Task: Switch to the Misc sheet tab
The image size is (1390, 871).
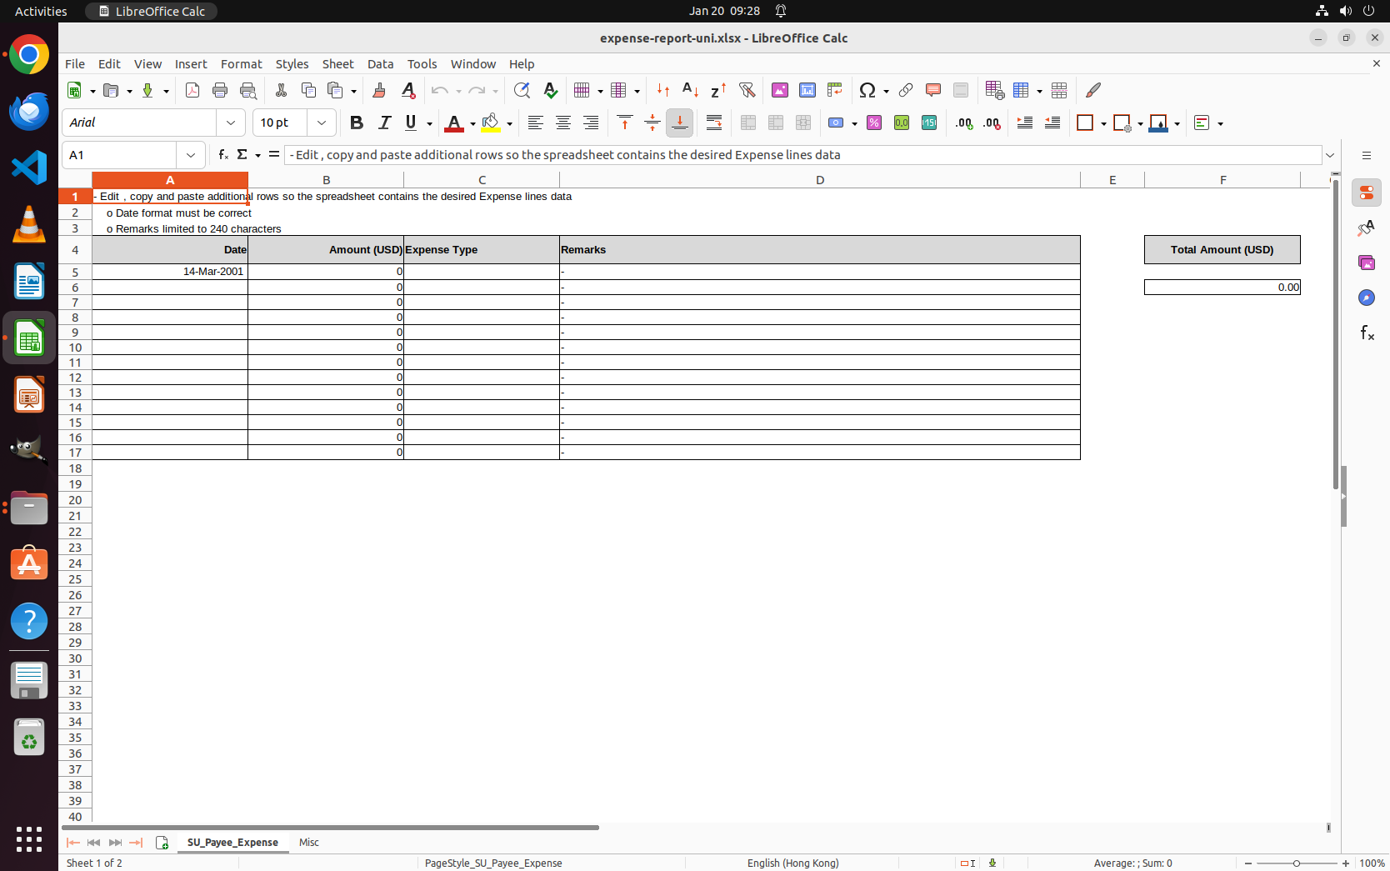Action: [309, 842]
